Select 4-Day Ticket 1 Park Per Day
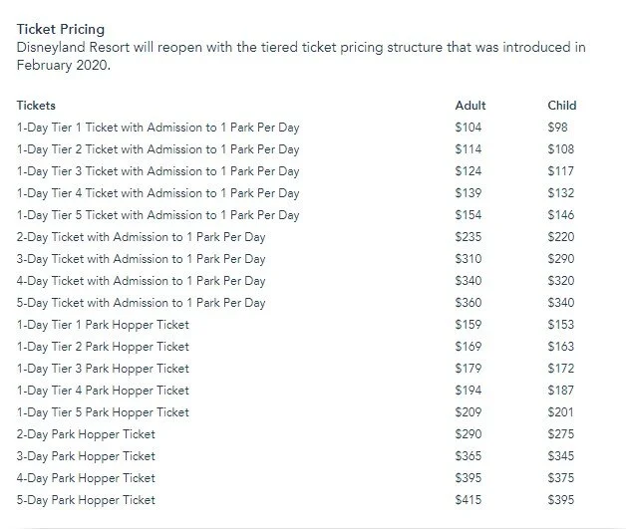Viewport: 626px width, 529px height. pyautogui.click(x=141, y=281)
